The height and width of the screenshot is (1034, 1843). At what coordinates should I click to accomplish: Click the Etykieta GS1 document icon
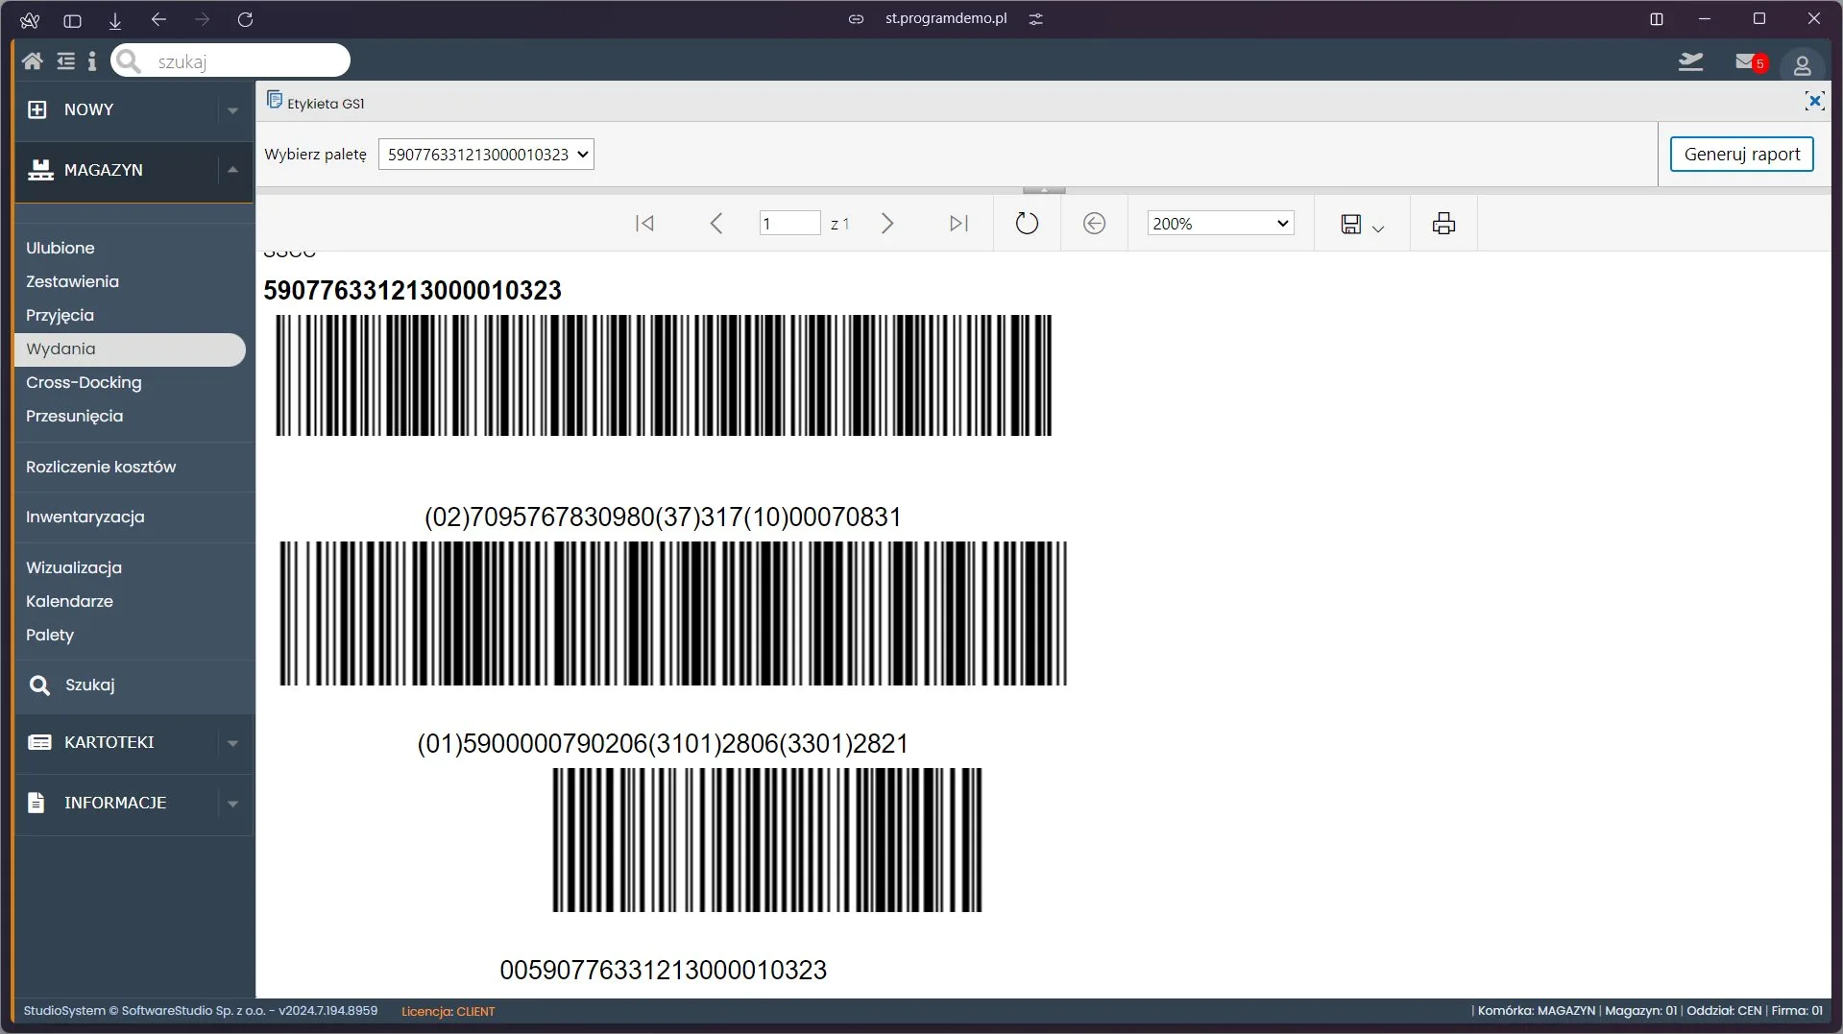coord(274,100)
